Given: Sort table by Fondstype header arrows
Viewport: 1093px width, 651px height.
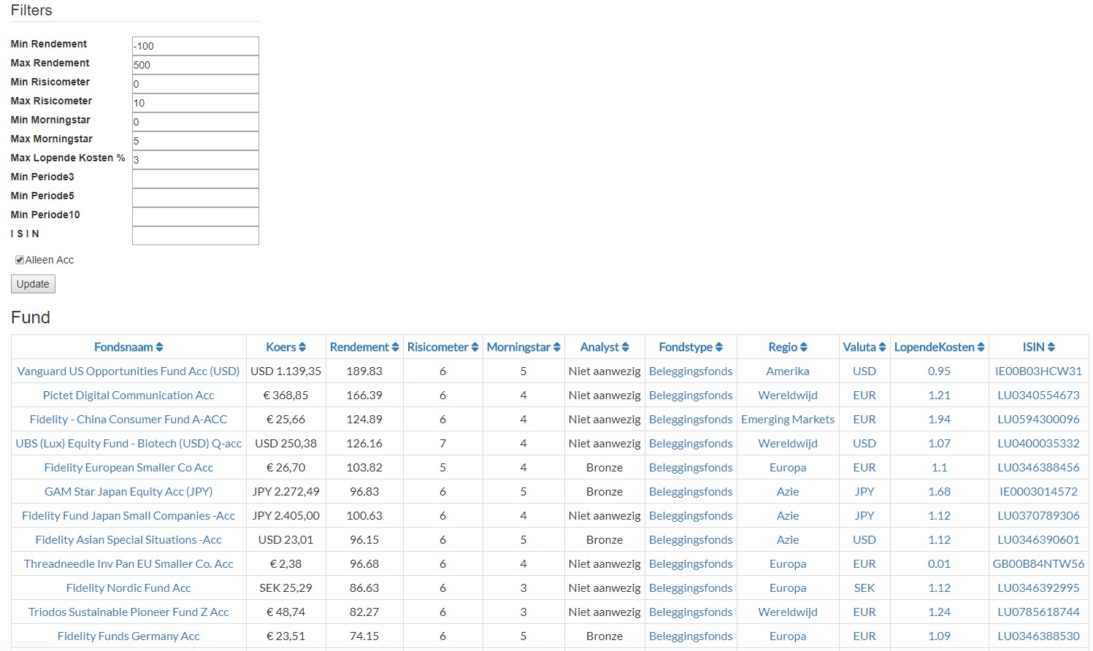Looking at the screenshot, I should pos(718,347).
